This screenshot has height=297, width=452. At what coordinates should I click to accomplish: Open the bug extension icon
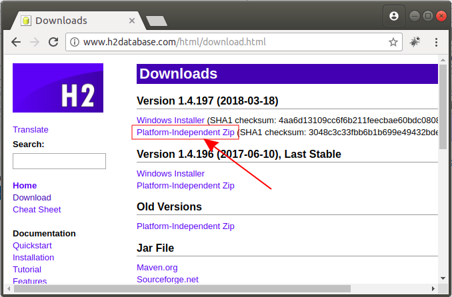click(415, 42)
